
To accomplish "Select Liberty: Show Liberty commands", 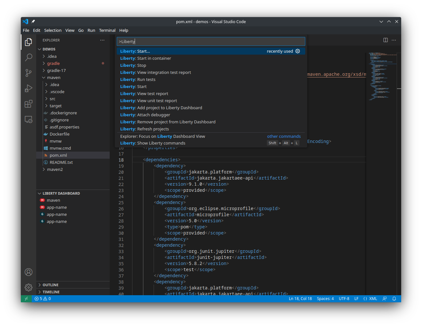I will (x=210, y=143).
